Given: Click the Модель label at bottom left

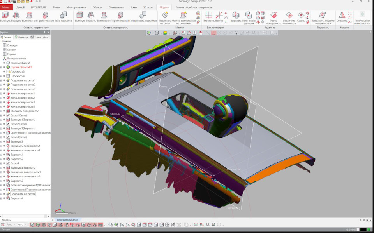Looking at the screenshot, I should 7,220.
